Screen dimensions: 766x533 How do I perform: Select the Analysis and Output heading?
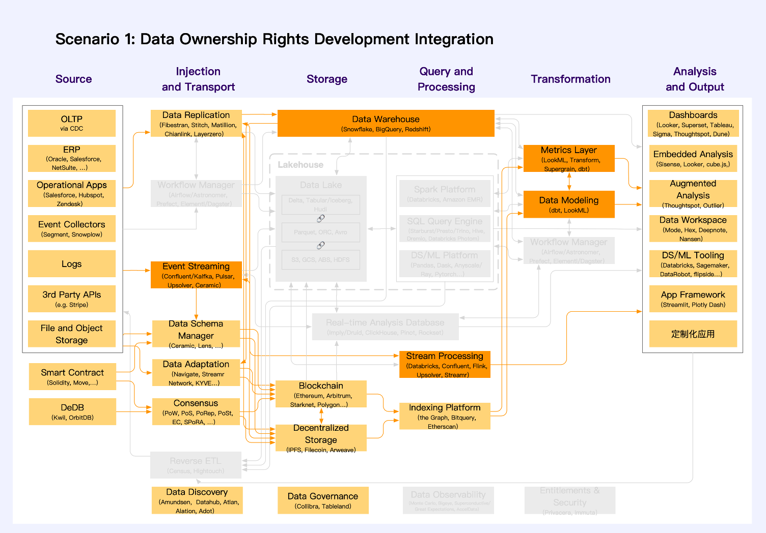[x=695, y=79]
